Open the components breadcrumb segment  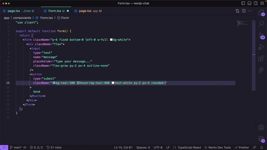[x=22, y=18]
